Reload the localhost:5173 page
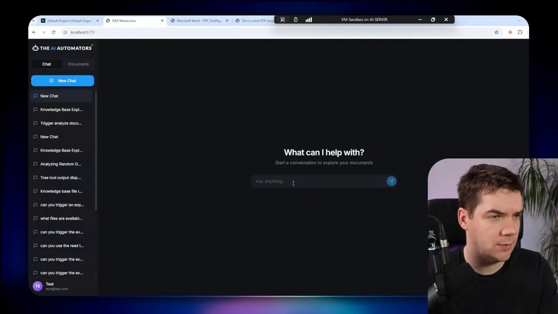Image resolution: width=558 pixels, height=314 pixels. click(x=53, y=32)
